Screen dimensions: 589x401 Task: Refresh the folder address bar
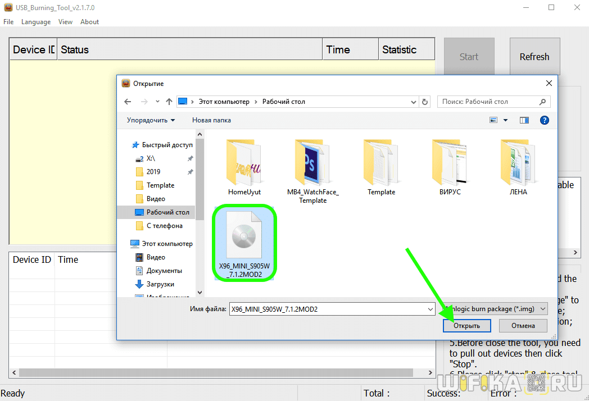click(x=425, y=102)
